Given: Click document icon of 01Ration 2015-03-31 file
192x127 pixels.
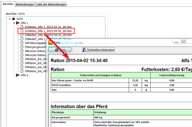Looking at the screenshot, I should (x=22, y=27).
